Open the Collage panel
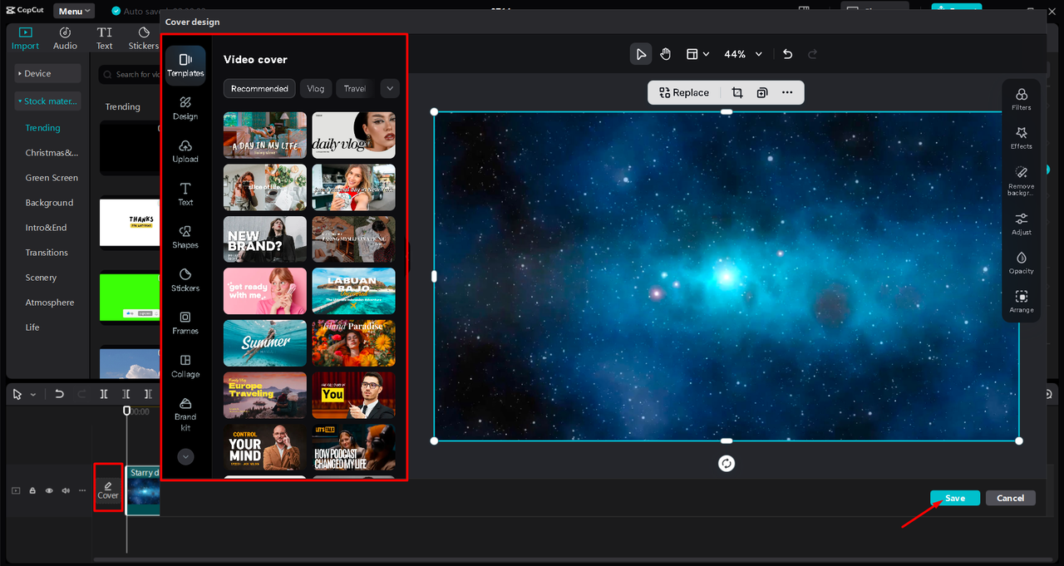This screenshot has width=1064, height=566. tap(185, 367)
